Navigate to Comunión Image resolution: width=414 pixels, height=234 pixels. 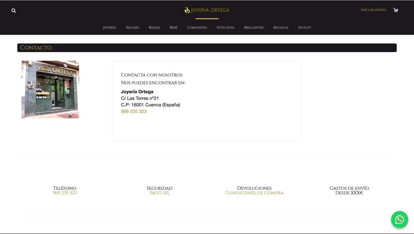point(197,28)
